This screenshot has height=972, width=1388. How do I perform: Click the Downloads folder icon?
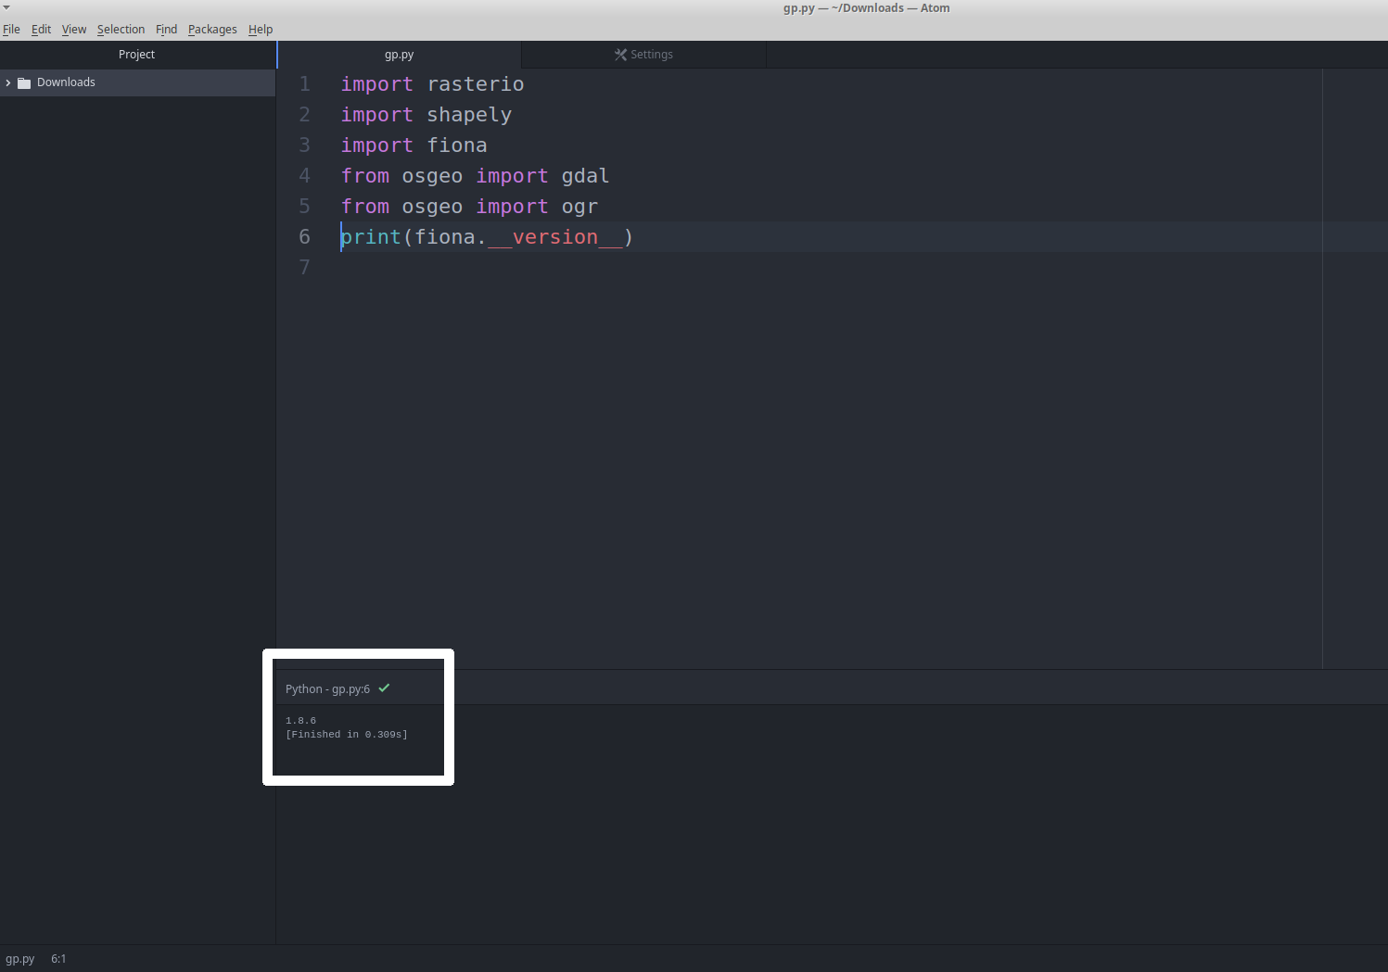pos(24,82)
